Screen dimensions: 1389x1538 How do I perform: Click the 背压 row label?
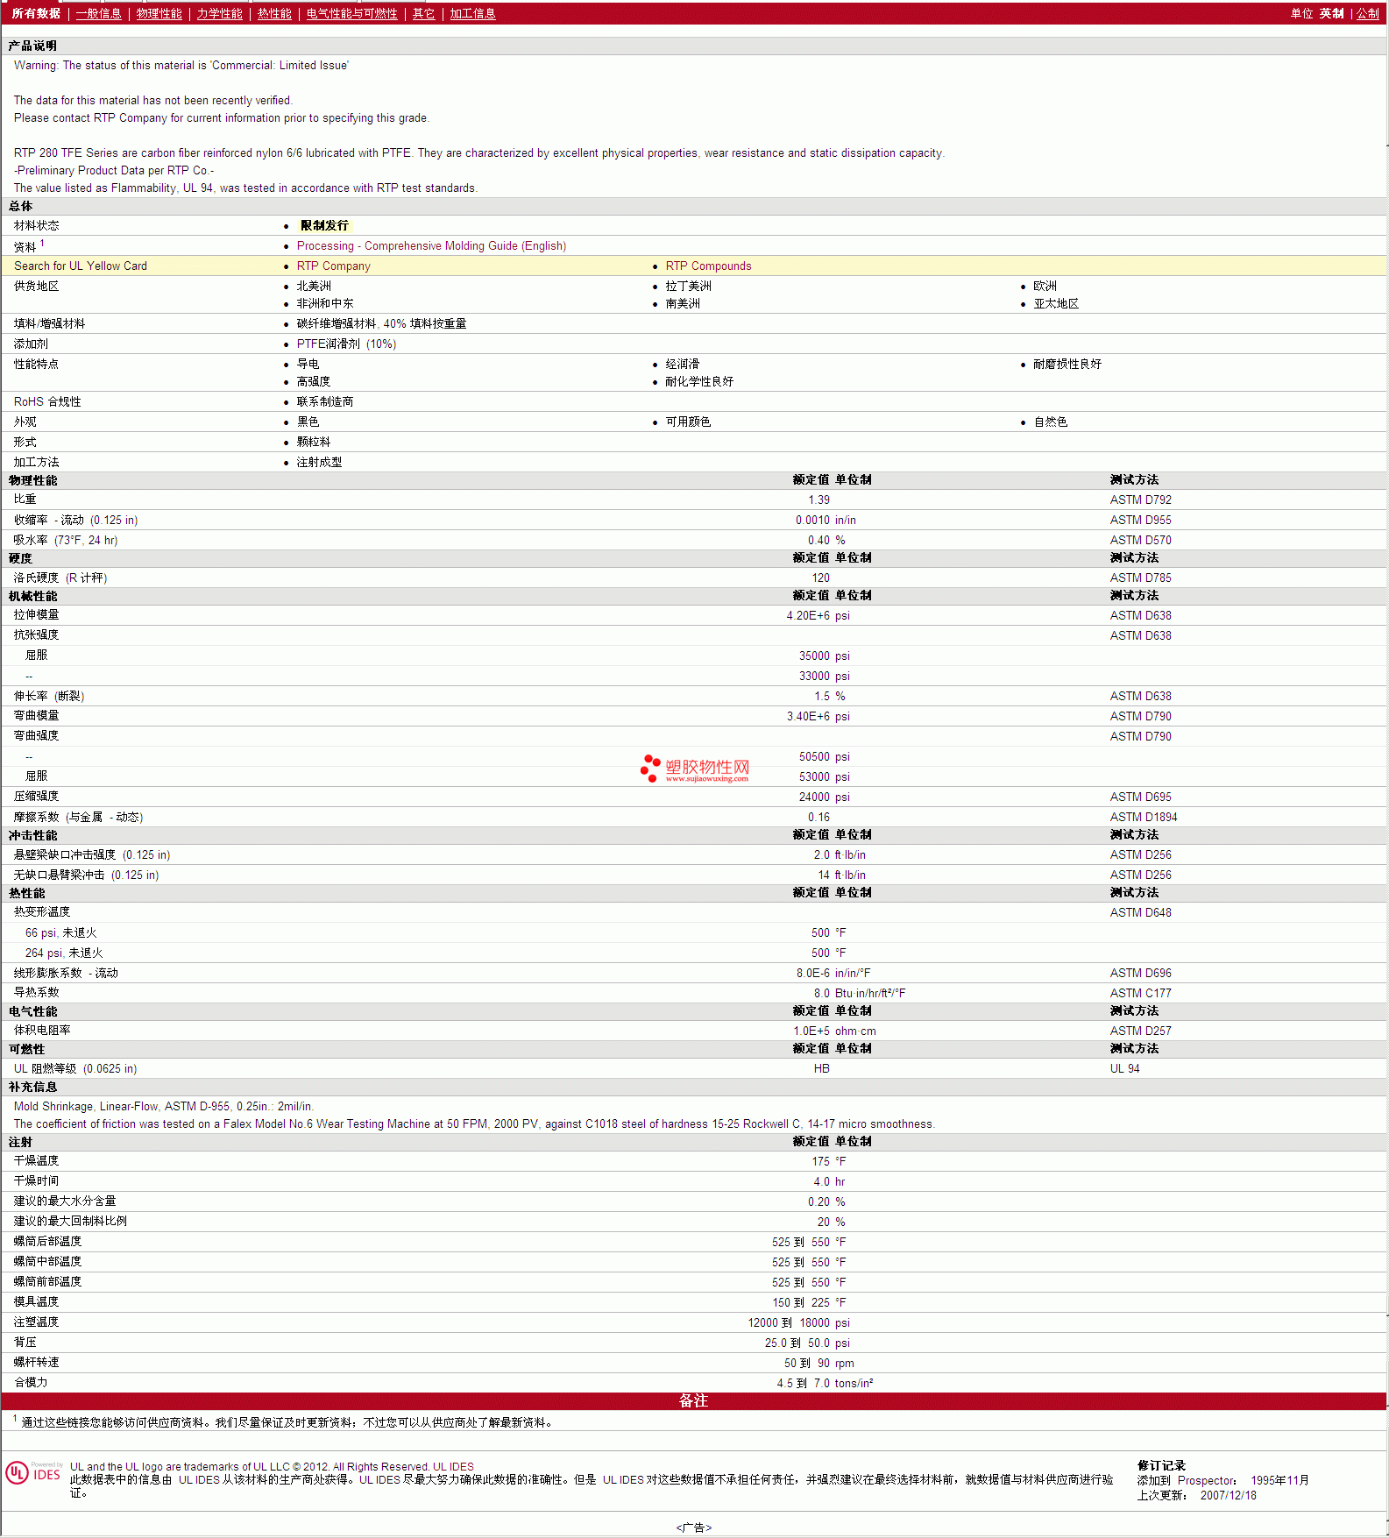click(25, 1342)
